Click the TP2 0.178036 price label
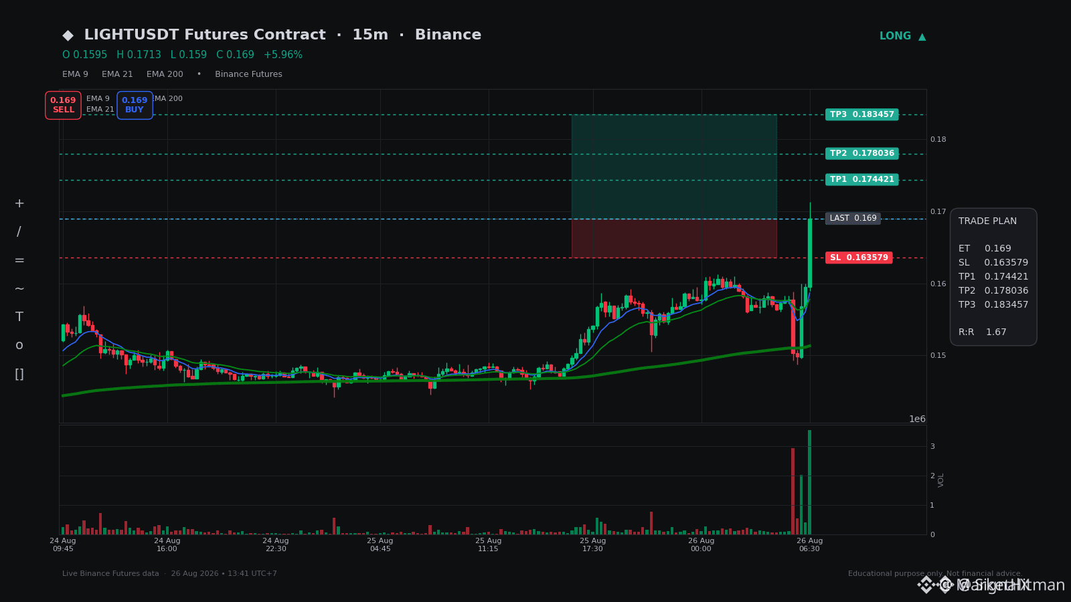 [862, 153]
